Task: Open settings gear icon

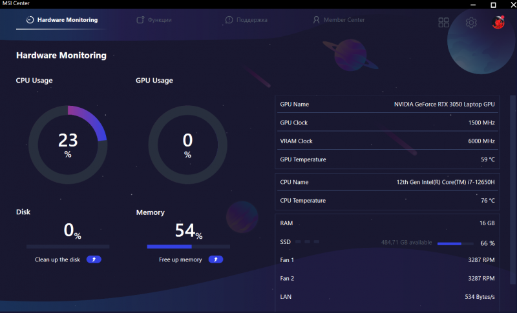Action: tap(471, 23)
